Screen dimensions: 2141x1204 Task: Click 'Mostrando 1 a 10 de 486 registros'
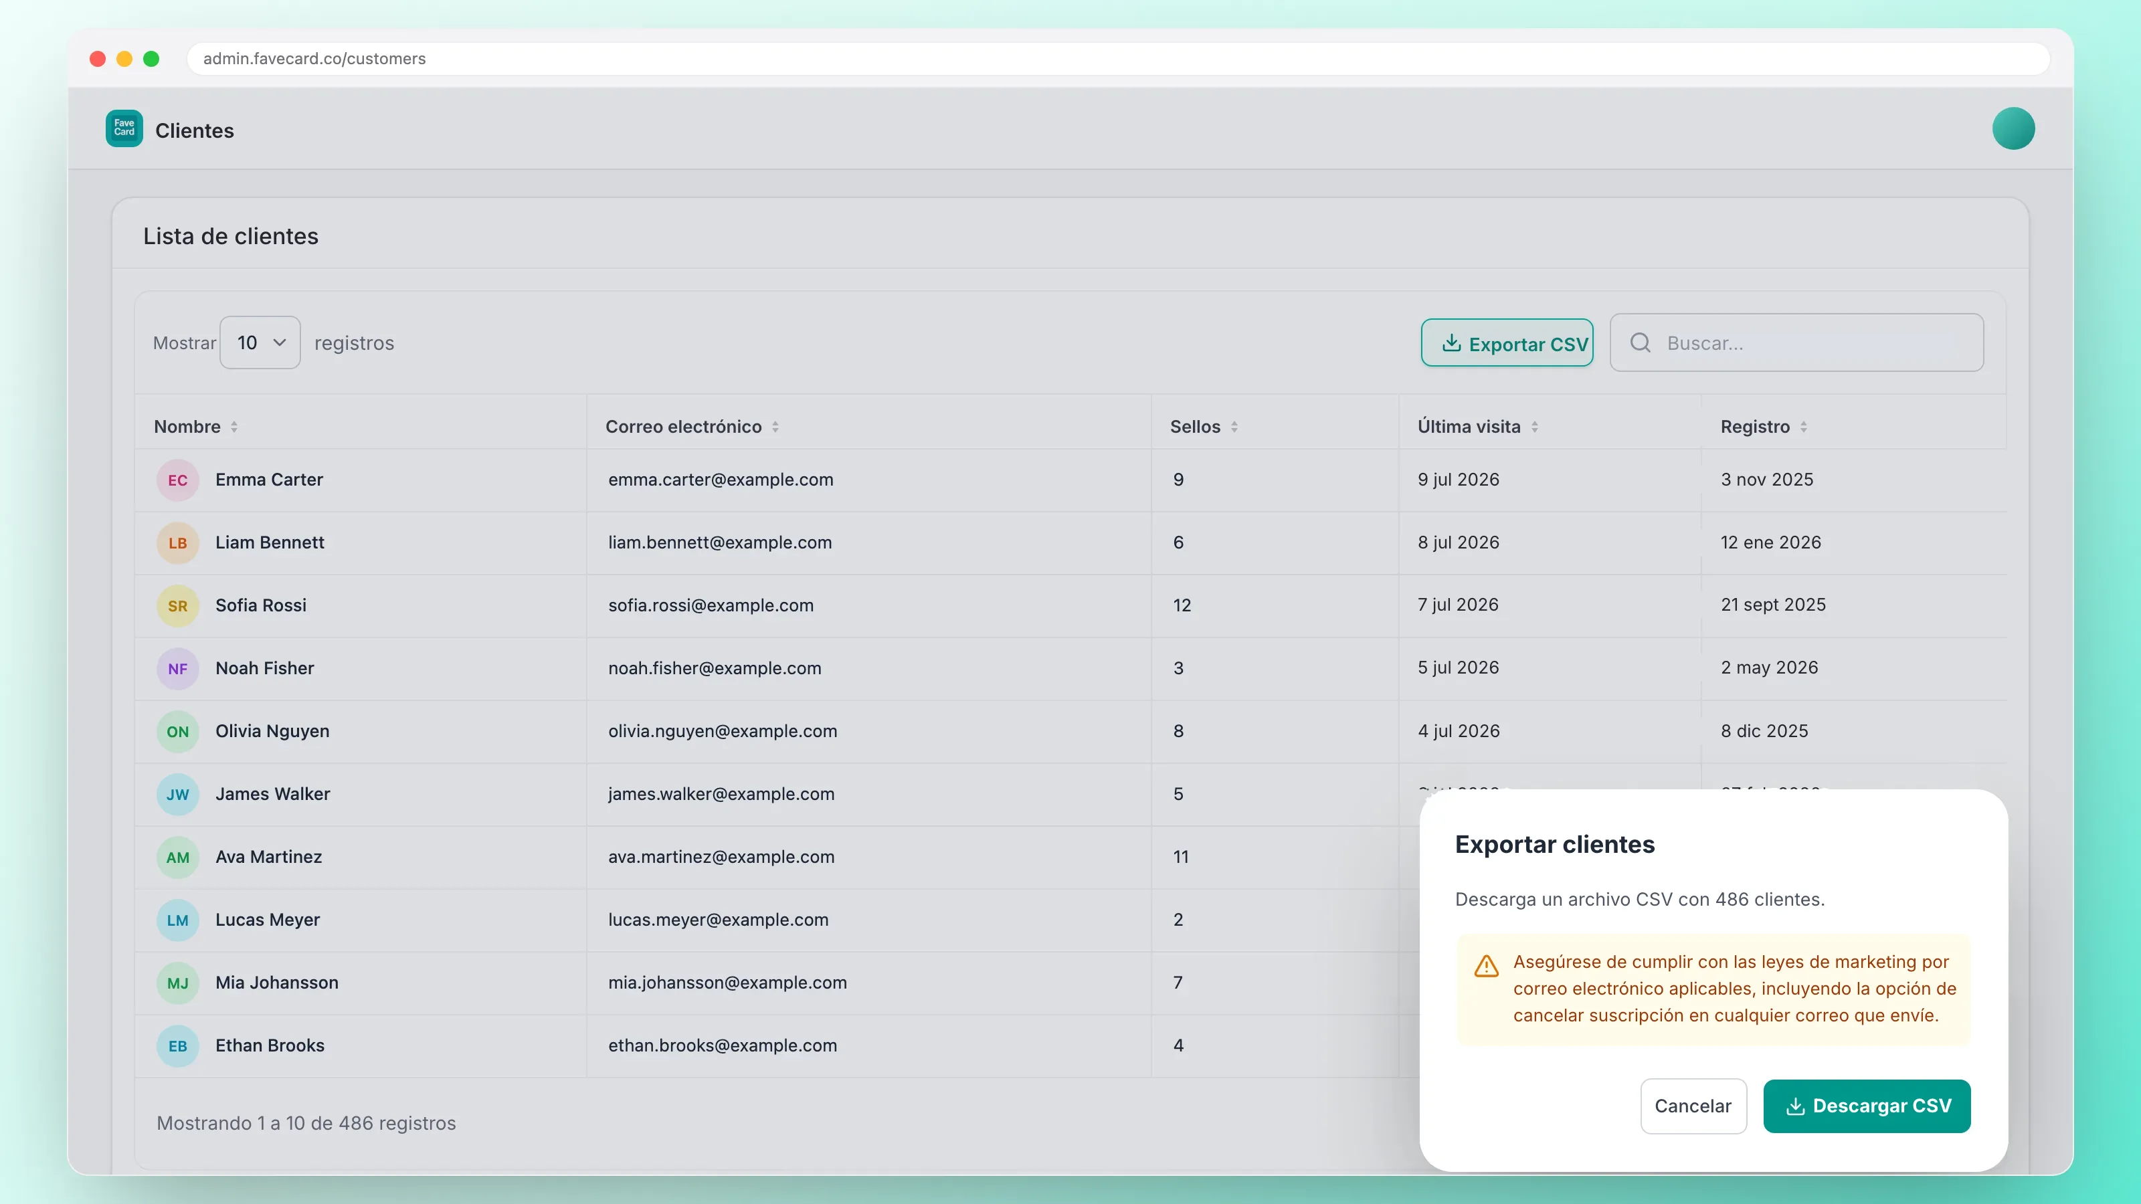point(306,1124)
